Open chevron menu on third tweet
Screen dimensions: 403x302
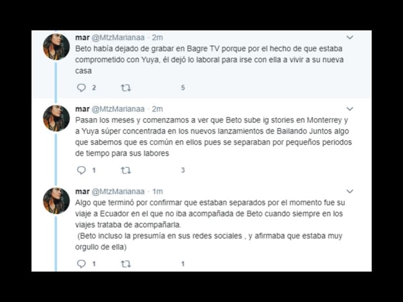click(x=350, y=191)
